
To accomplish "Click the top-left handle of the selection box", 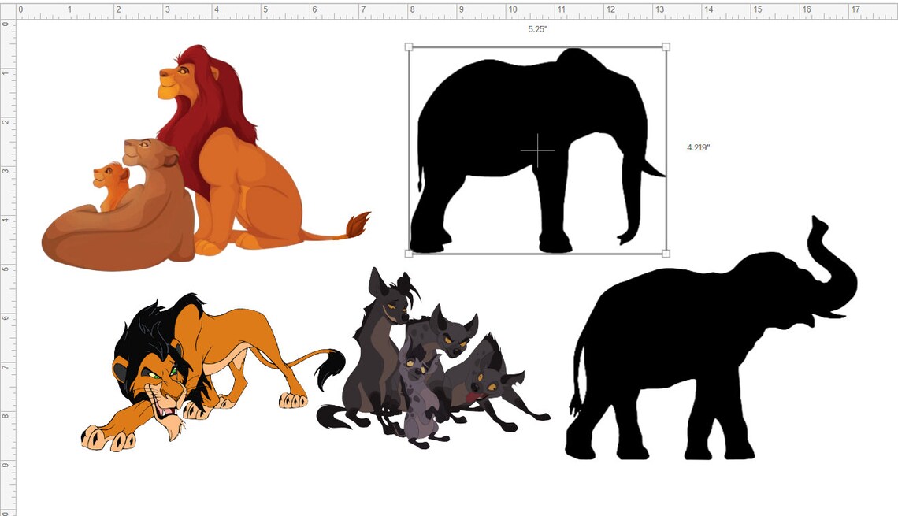I will 409,47.
